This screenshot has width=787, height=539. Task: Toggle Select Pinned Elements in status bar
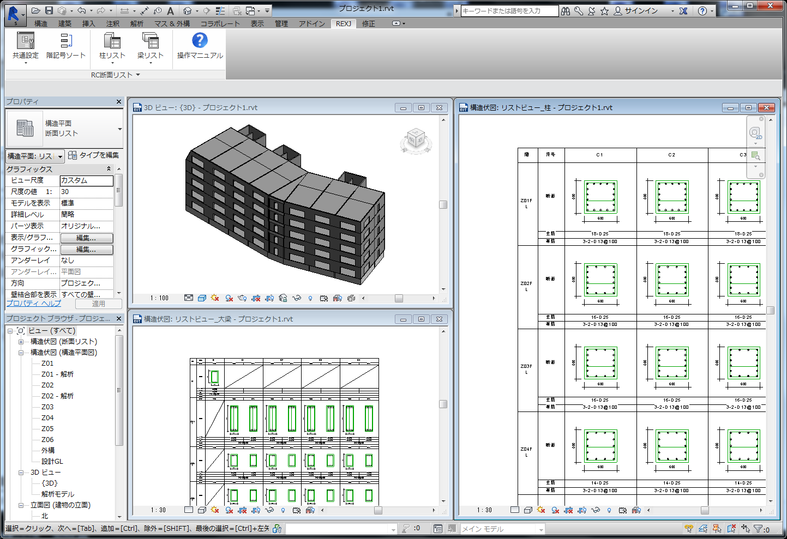tap(717, 529)
